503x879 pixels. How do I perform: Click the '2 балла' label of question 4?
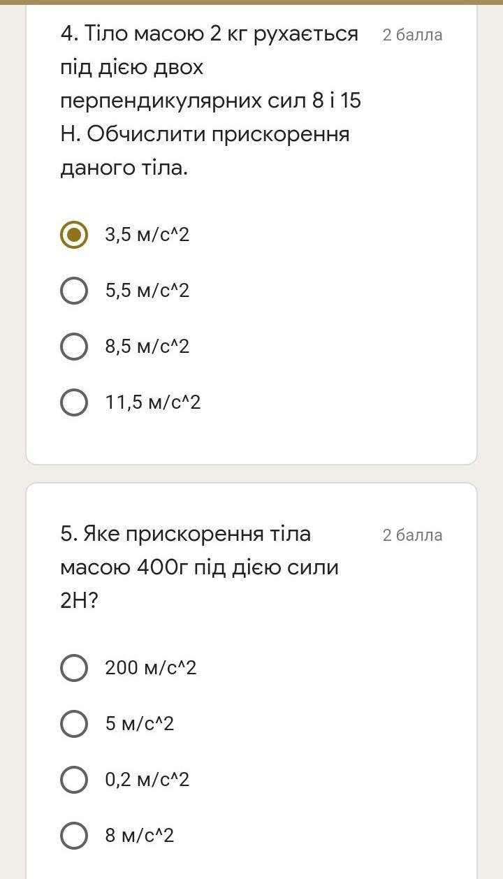pyautogui.click(x=412, y=35)
